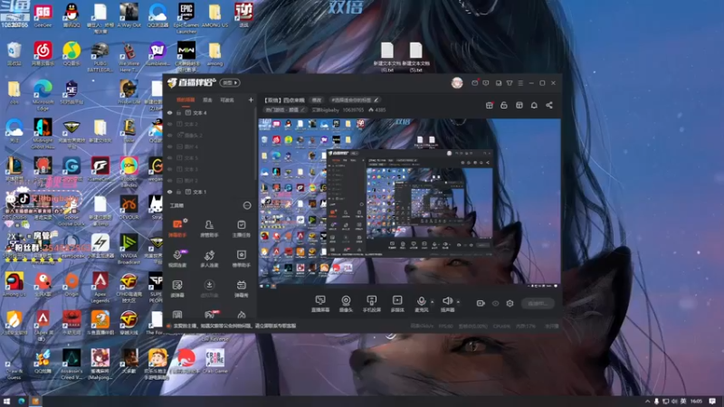
Task: Collapse the 工具箱 toolbox section
Action: click(247, 205)
